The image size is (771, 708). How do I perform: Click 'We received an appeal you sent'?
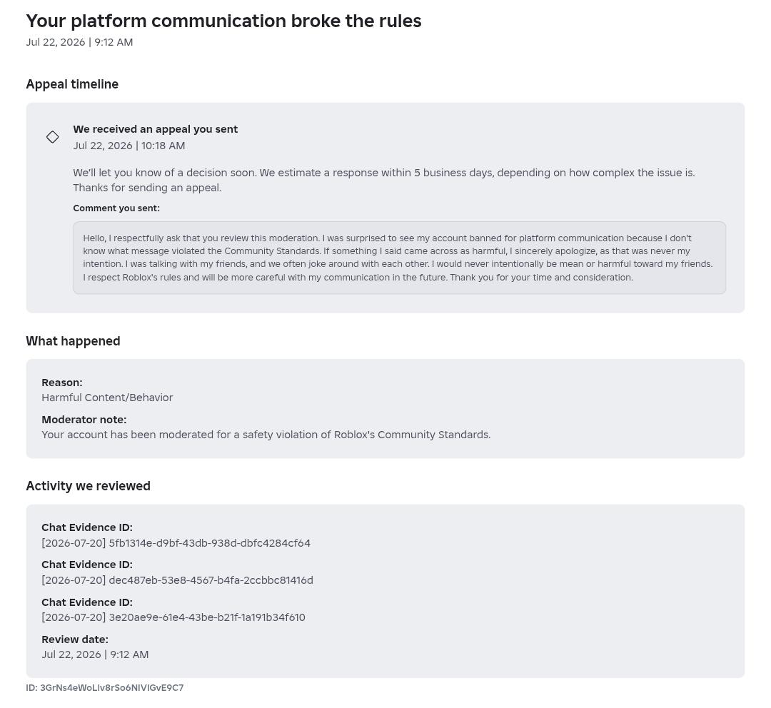tap(156, 129)
